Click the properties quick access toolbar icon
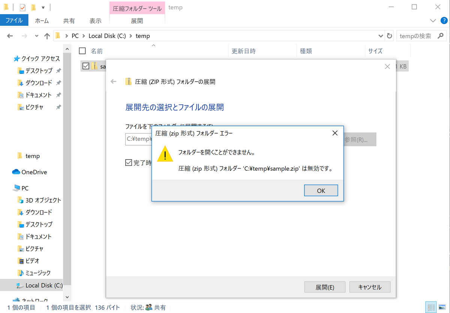 pyautogui.click(x=22, y=7)
